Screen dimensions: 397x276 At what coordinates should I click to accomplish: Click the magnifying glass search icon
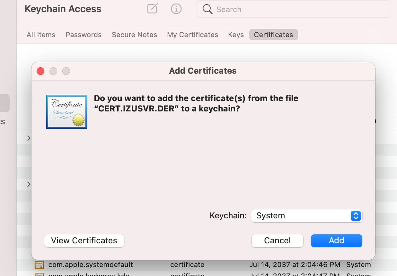(x=207, y=9)
